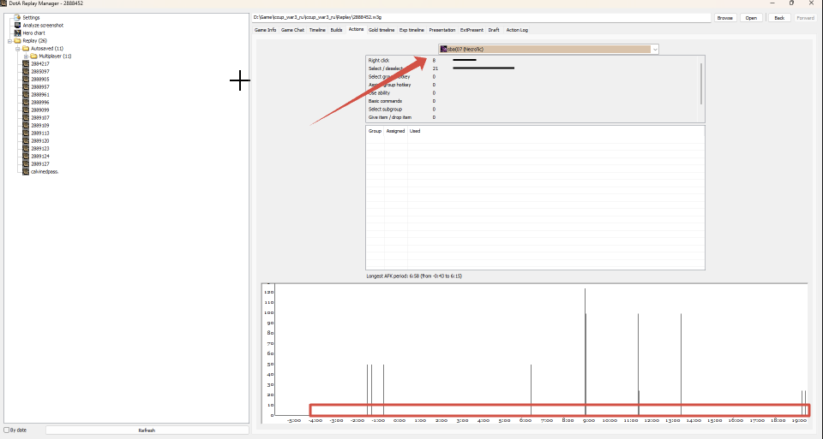Collapse the Replay (26) tree node

pyautogui.click(x=9, y=41)
